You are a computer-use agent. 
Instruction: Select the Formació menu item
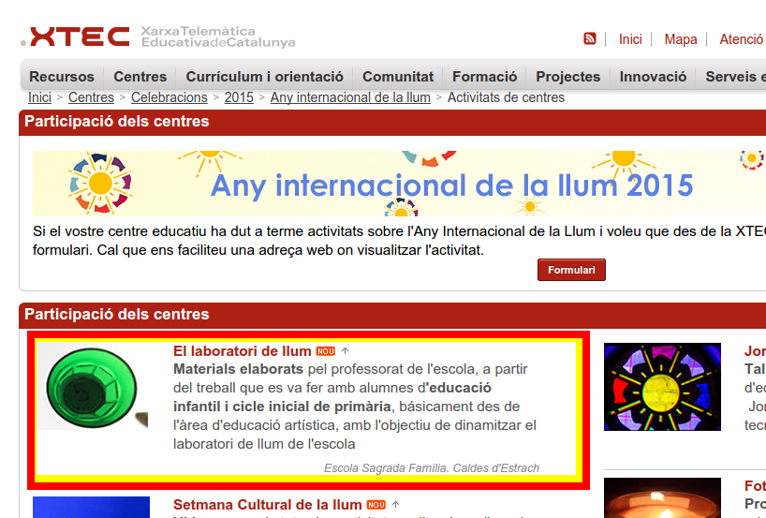pos(484,77)
